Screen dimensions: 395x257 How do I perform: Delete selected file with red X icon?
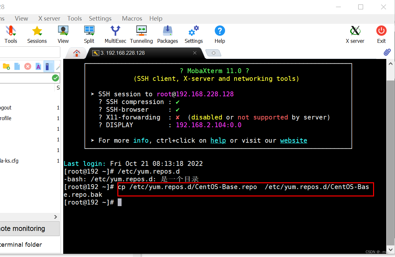(28, 66)
